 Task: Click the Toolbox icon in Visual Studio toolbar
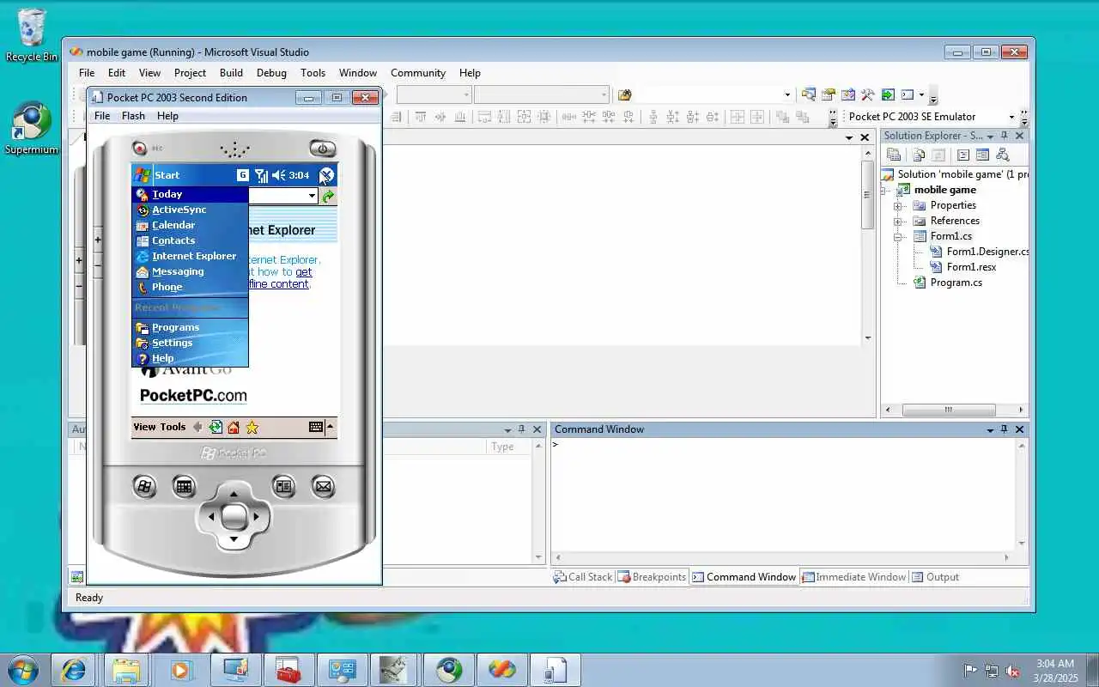[x=867, y=94]
